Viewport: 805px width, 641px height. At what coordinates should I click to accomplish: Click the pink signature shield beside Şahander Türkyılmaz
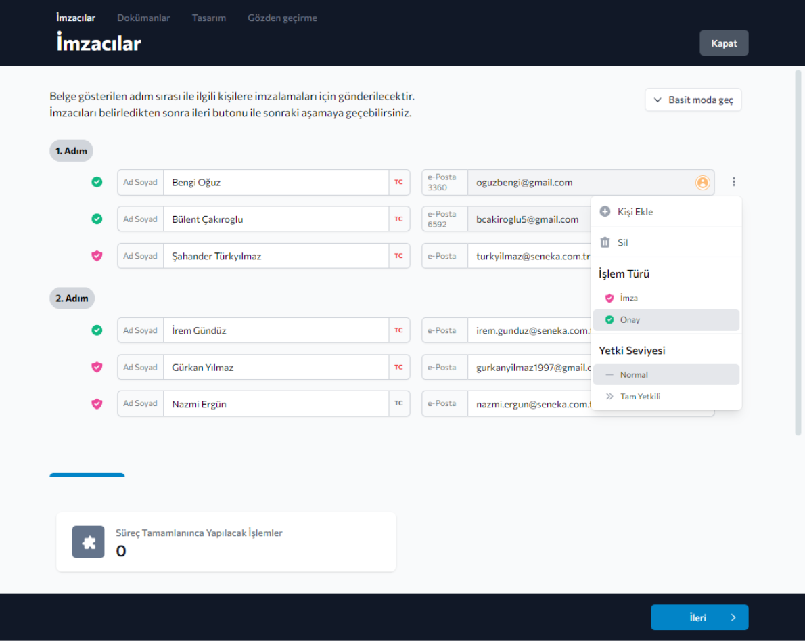click(x=97, y=256)
